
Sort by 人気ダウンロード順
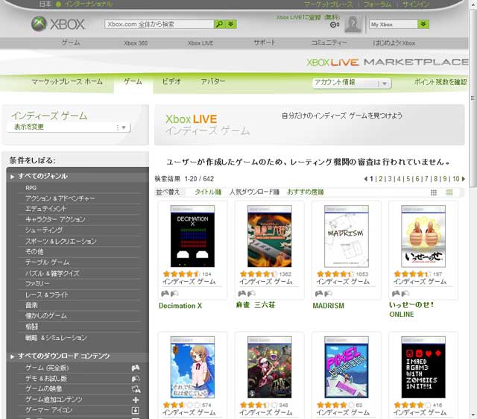click(254, 192)
